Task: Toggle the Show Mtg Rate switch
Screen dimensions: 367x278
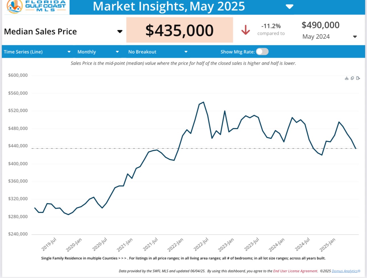Action: pos(262,52)
